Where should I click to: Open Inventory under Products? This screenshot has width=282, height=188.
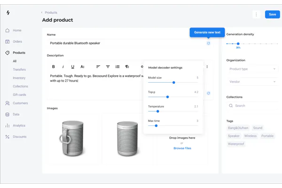(19, 78)
